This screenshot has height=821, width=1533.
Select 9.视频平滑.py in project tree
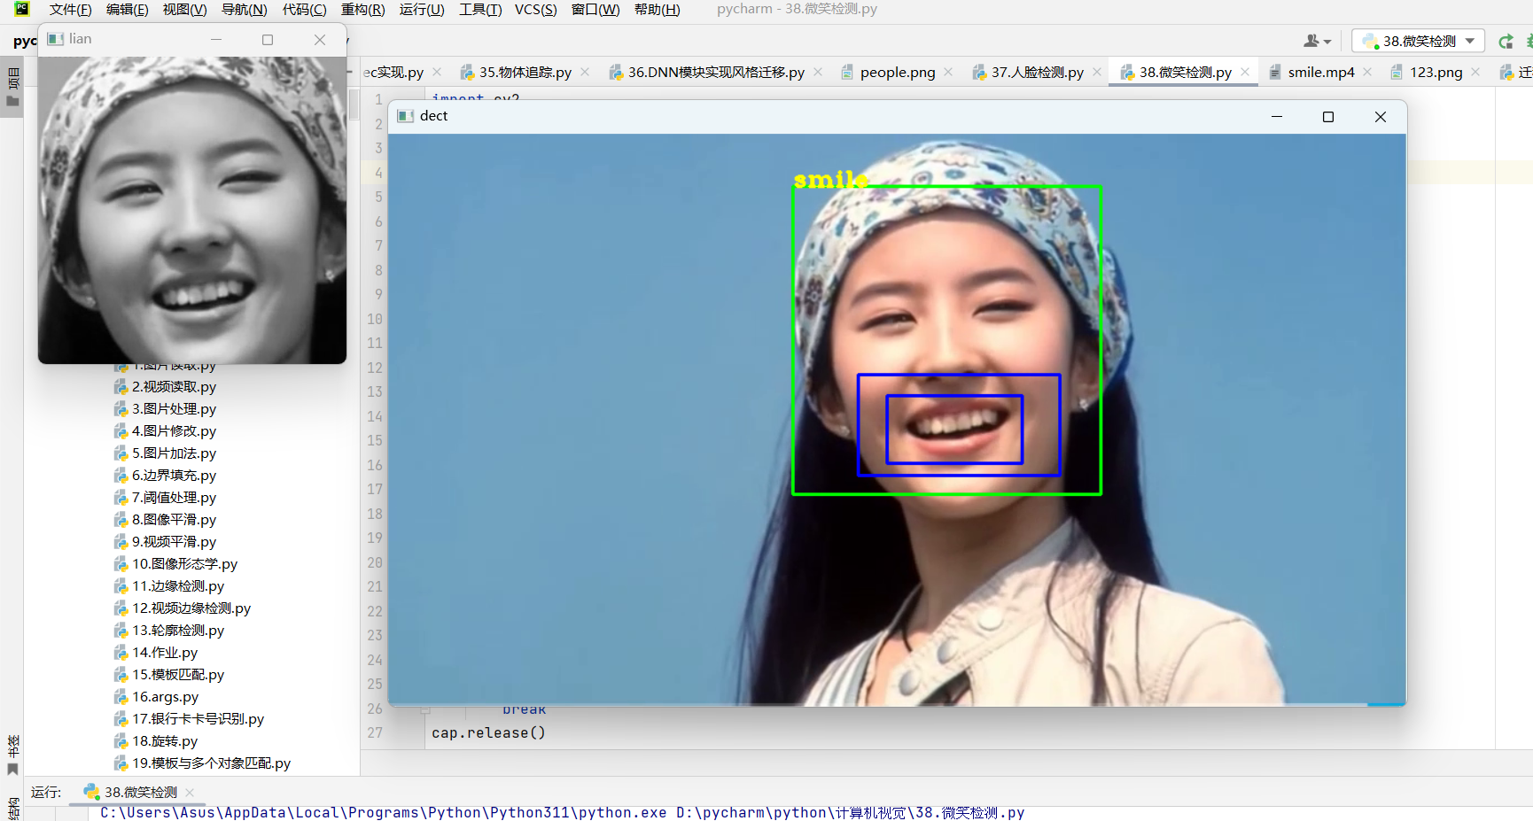pyautogui.click(x=165, y=542)
